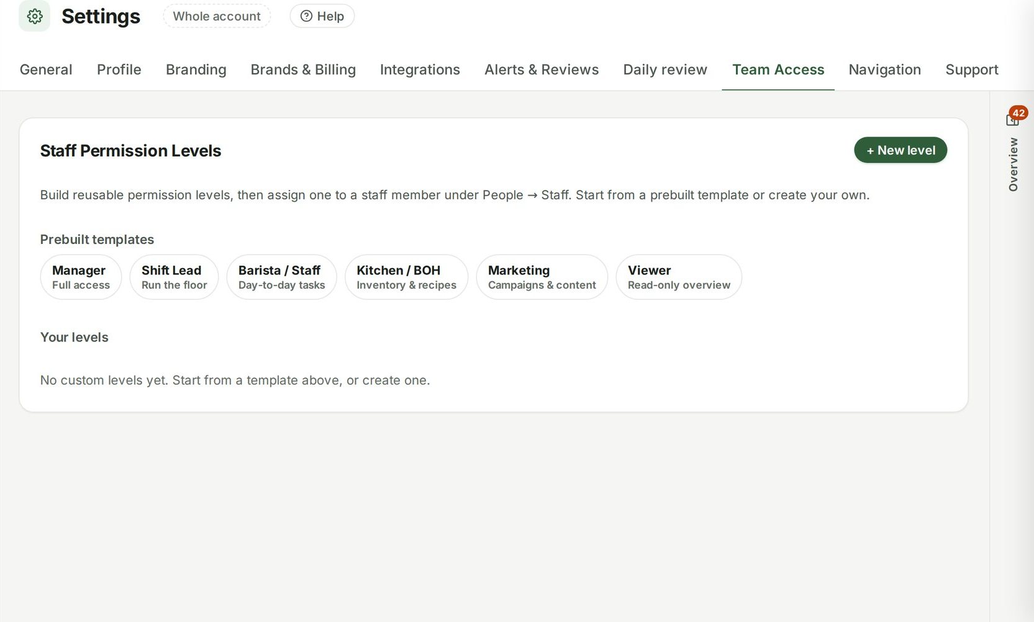
Task: Choose the Shift Lead template
Action: [174, 277]
